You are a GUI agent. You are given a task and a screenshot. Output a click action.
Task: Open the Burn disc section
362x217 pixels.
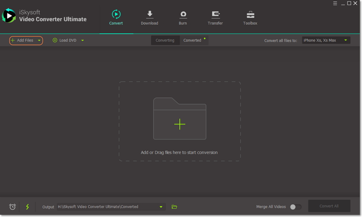[x=183, y=14]
